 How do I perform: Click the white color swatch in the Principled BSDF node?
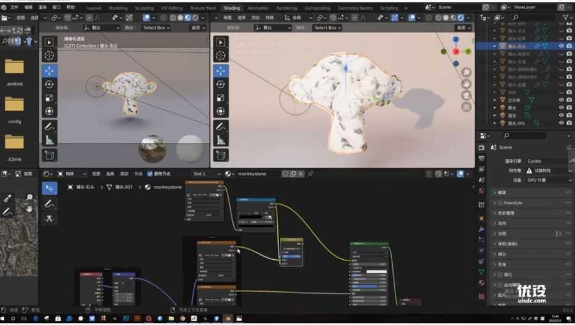376,271
